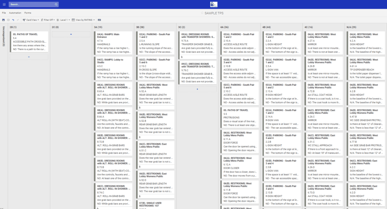The height and width of the screenshot is (209, 387).
Task: Open the 2.13.A R-SIGN HEIGHT card
Action: (x=282, y=94)
